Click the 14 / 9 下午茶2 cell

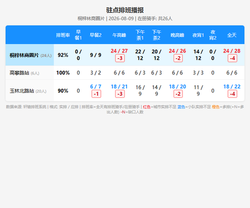coord(156,91)
